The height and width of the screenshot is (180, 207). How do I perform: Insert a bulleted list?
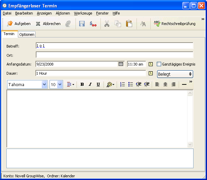pos(130,84)
